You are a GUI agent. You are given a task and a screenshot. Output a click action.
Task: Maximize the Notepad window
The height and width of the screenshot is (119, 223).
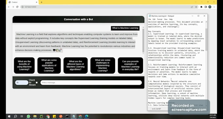tap(198, 16)
